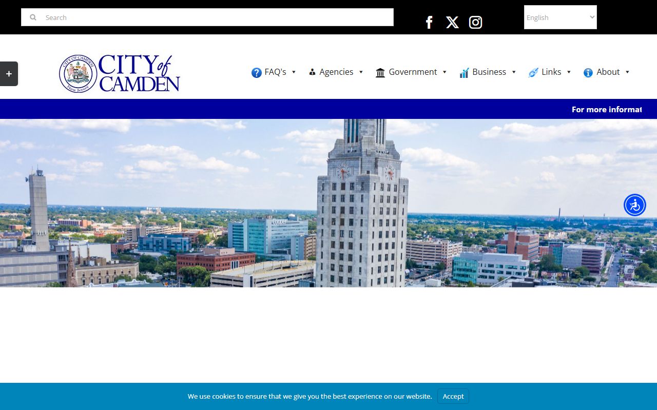
Task: Click the FAQ's question mark icon
Action: (257, 73)
